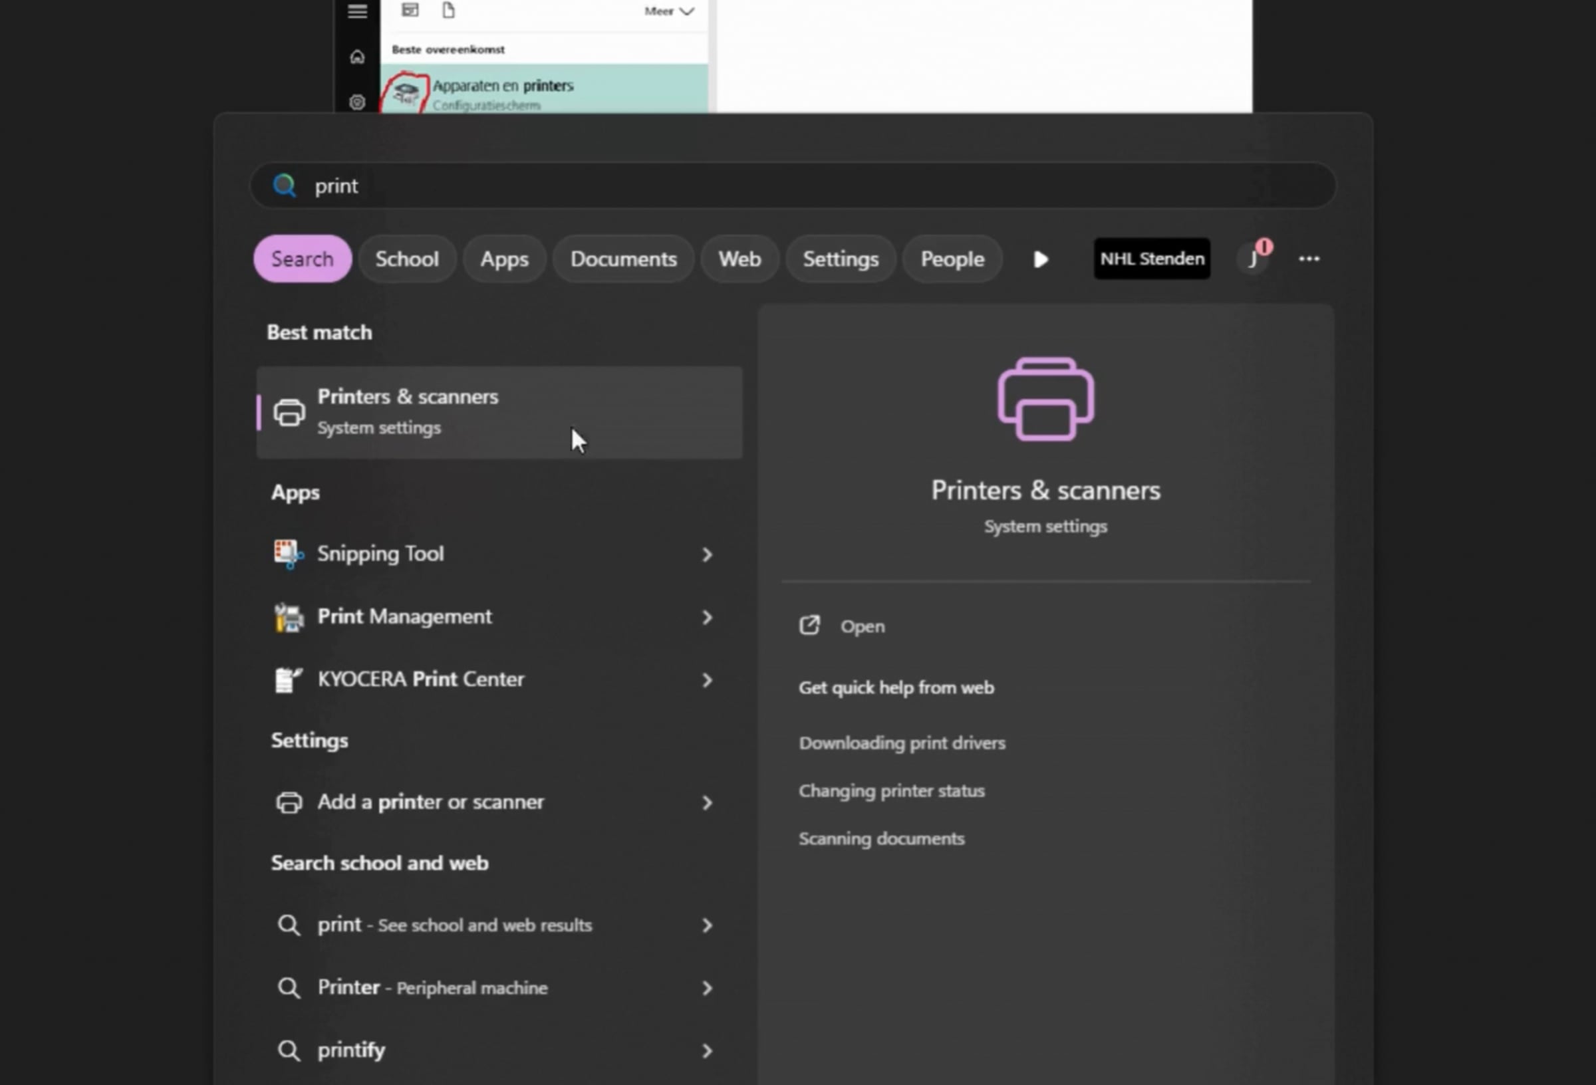Click the hamburger menu icon

[x=357, y=11]
